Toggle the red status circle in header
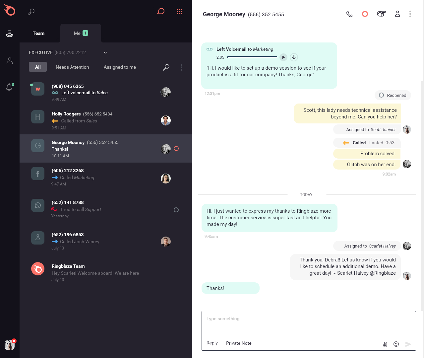The height and width of the screenshot is (358, 424). (x=365, y=14)
